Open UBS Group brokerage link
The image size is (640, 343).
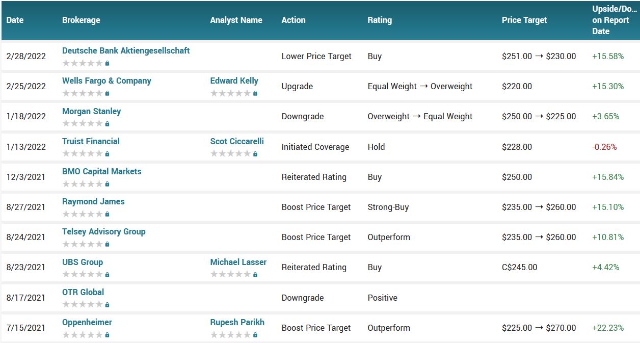[83, 262]
